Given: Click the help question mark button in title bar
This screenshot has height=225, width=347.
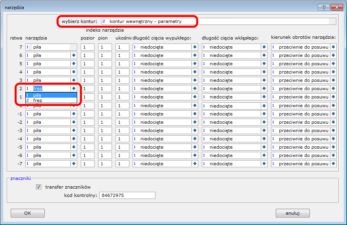Looking at the screenshot, I should pyautogui.click(x=324, y=7).
